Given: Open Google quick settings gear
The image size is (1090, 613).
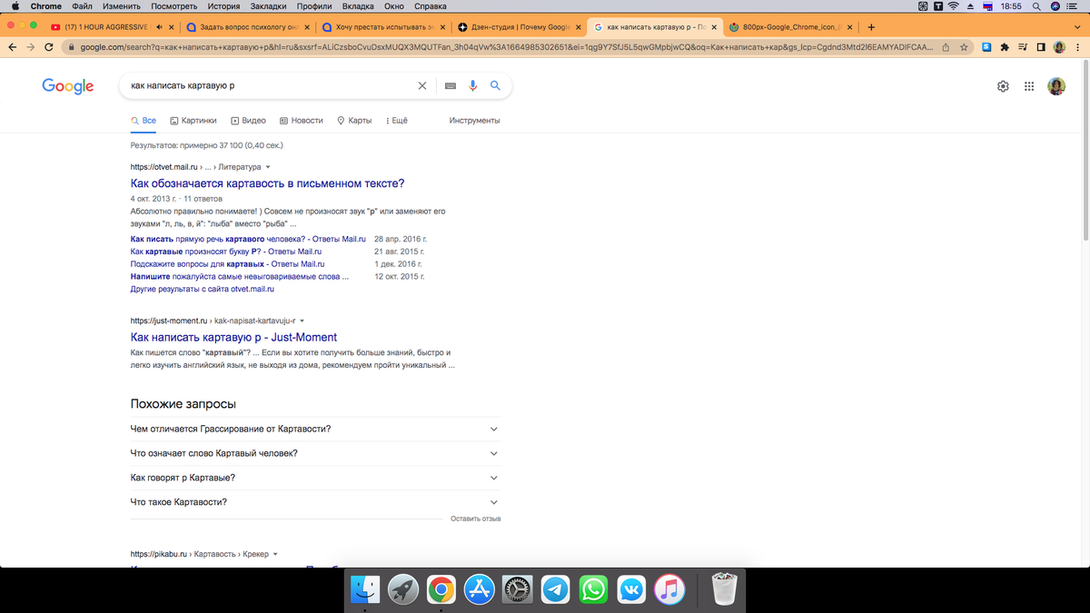Looking at the screenshot, I should tap(1003, 86).
